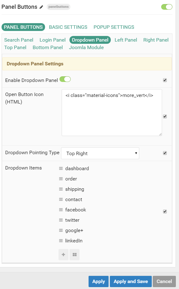Disable the Enable Dropdown Panel switch
Image resolution: width=179 pixels, height=289 pixels.
click(x=65, y=79)
